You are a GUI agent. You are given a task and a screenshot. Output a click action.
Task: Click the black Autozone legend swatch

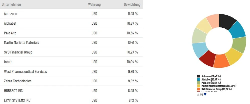pos(199,76)
